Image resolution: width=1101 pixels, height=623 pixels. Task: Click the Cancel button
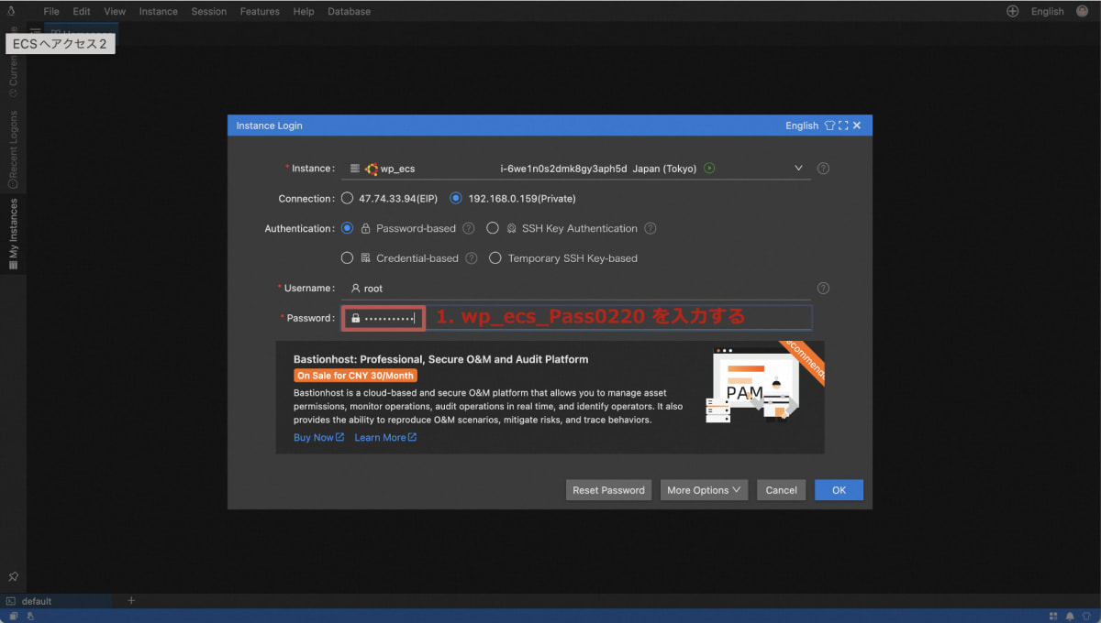pyautogui.click(x=781, y=490)
